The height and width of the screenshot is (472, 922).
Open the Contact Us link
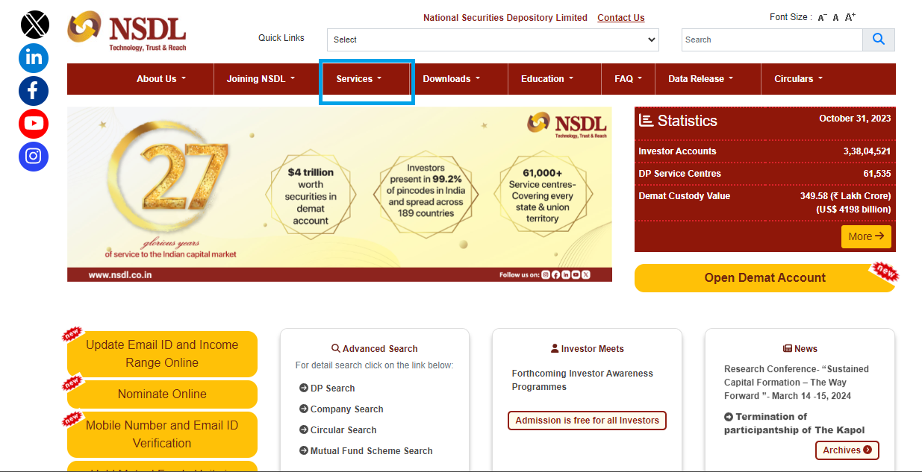point(620,18)
